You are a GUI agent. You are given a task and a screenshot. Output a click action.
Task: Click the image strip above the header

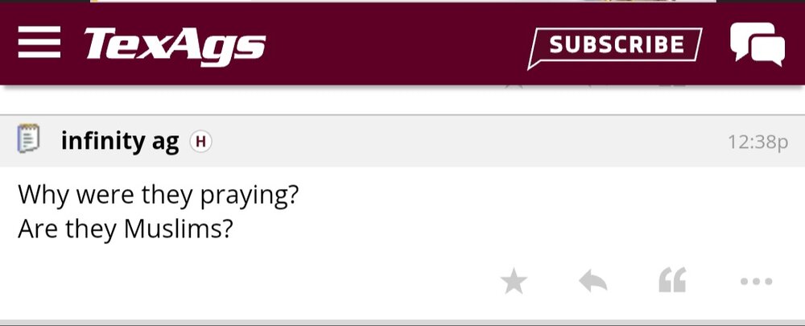(402, 1)
